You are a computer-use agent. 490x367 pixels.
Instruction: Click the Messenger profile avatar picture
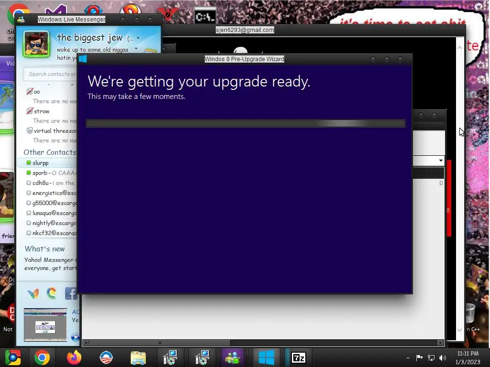[36, 44]
